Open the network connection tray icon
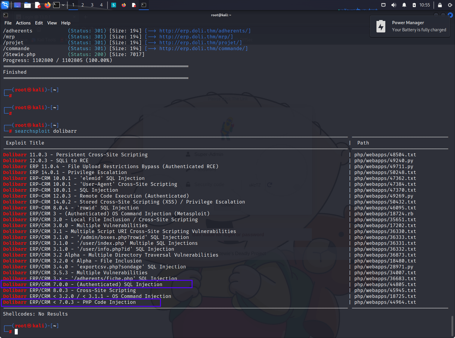This screenshot has height=338, width=455. tap(384, 5)
